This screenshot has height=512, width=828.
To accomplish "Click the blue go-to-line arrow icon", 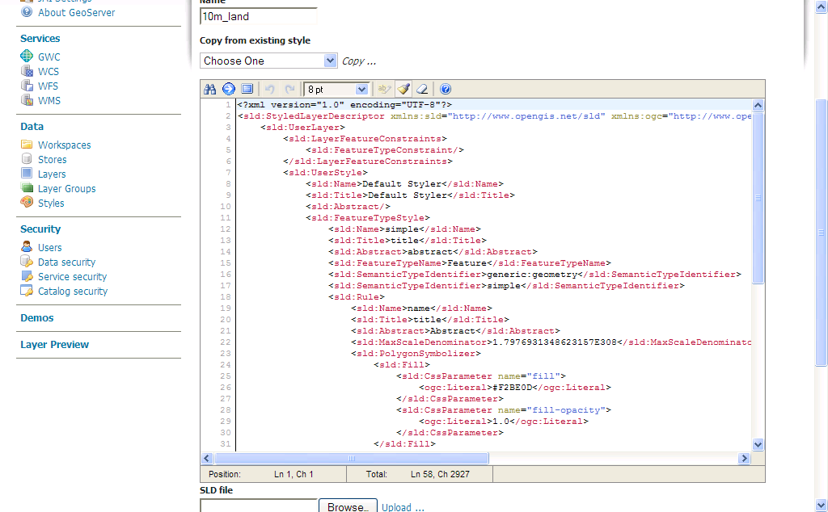I will [x=228, y=89].
